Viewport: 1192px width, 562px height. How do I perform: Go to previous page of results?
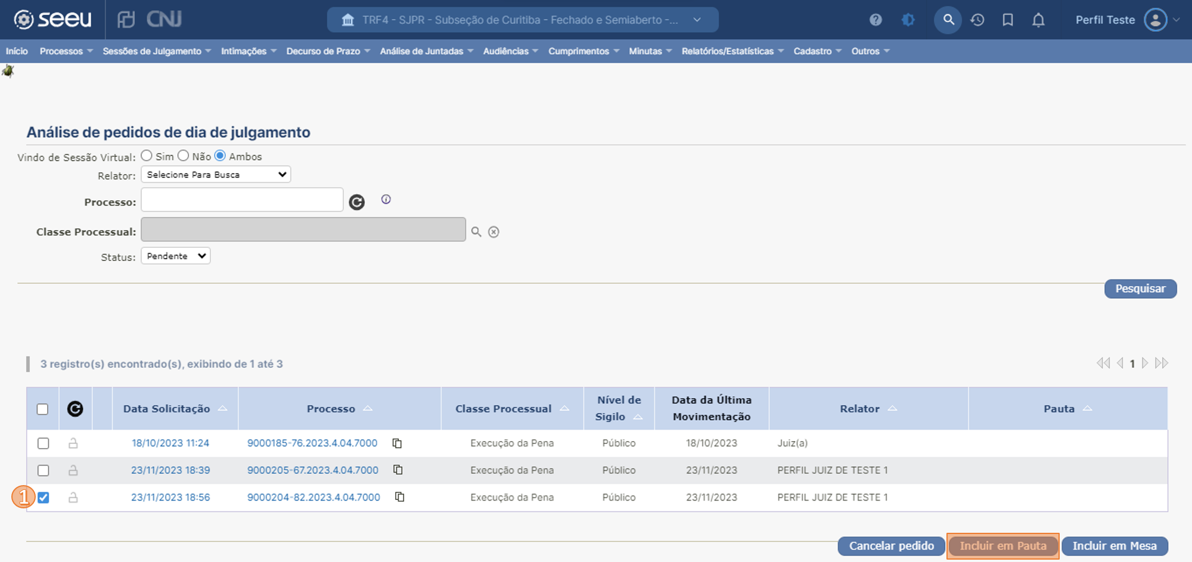click(1120, 363)
